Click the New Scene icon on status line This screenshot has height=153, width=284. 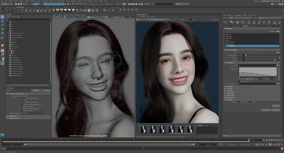(16, 4)
